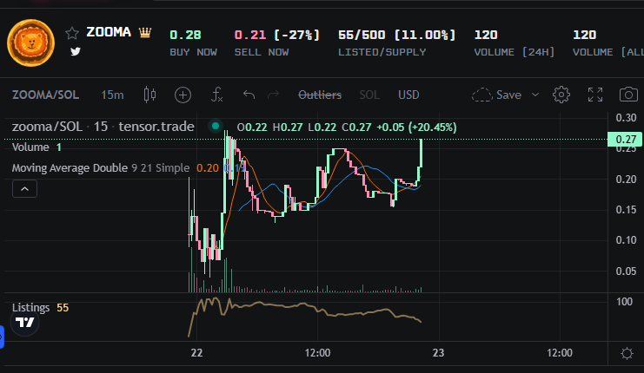Open time axis settings gear icon

[x=627, y=353]
